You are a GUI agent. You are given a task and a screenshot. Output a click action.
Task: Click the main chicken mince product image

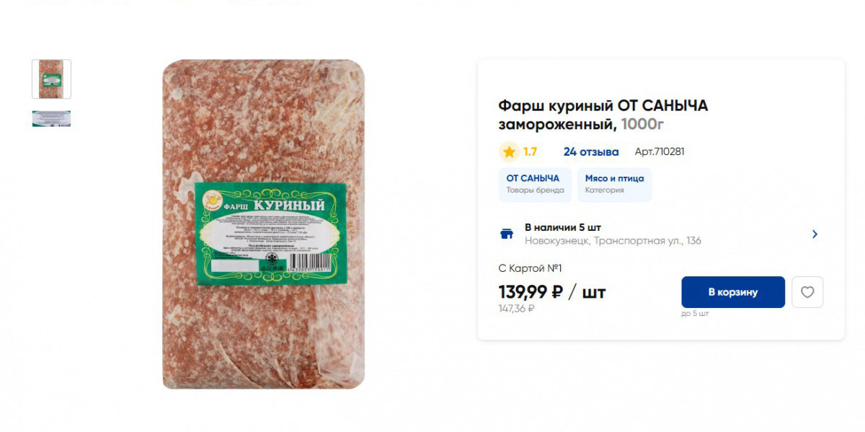pos(264,224)
